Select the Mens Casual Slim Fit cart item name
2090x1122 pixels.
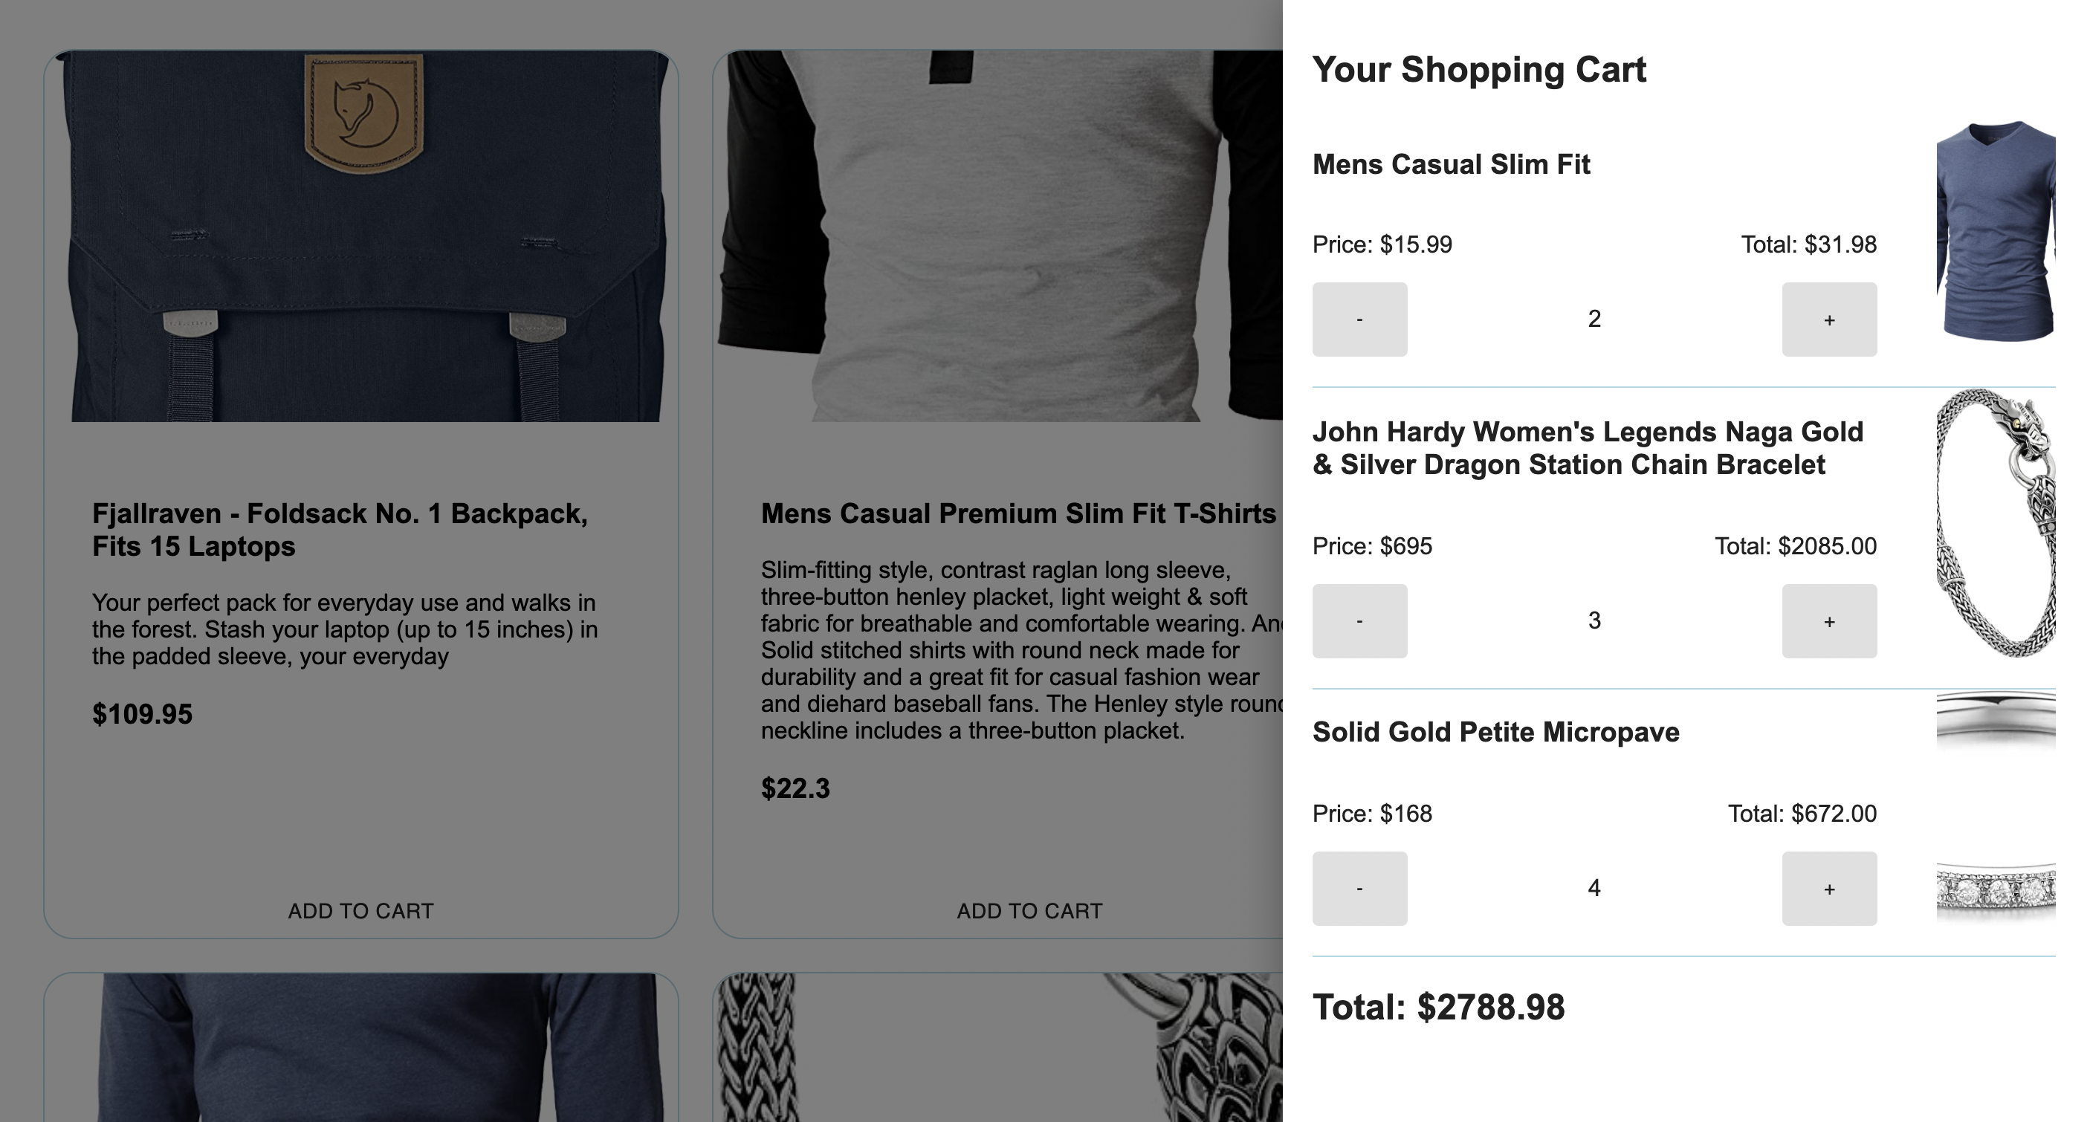(x=1451, y=165)
